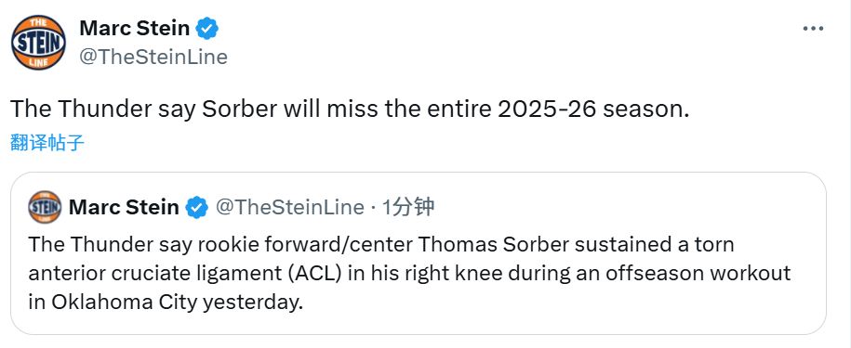Open quoted post via its torn ACL text

tap(410, 274)
